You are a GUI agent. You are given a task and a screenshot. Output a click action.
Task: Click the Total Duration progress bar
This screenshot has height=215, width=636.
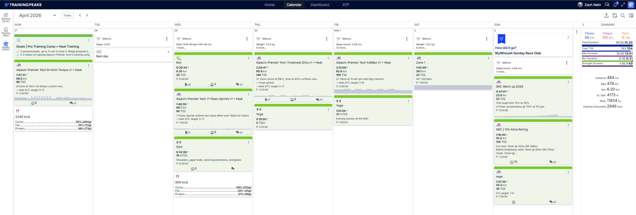607,45
